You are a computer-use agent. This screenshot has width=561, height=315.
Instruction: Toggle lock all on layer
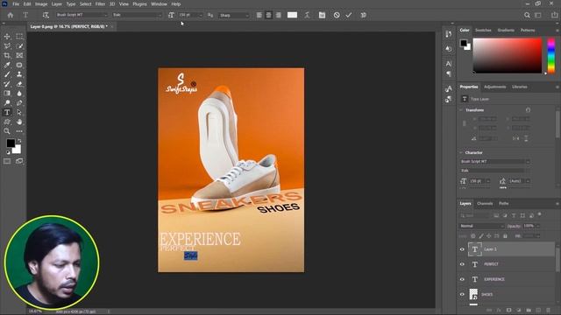(505, 236)
